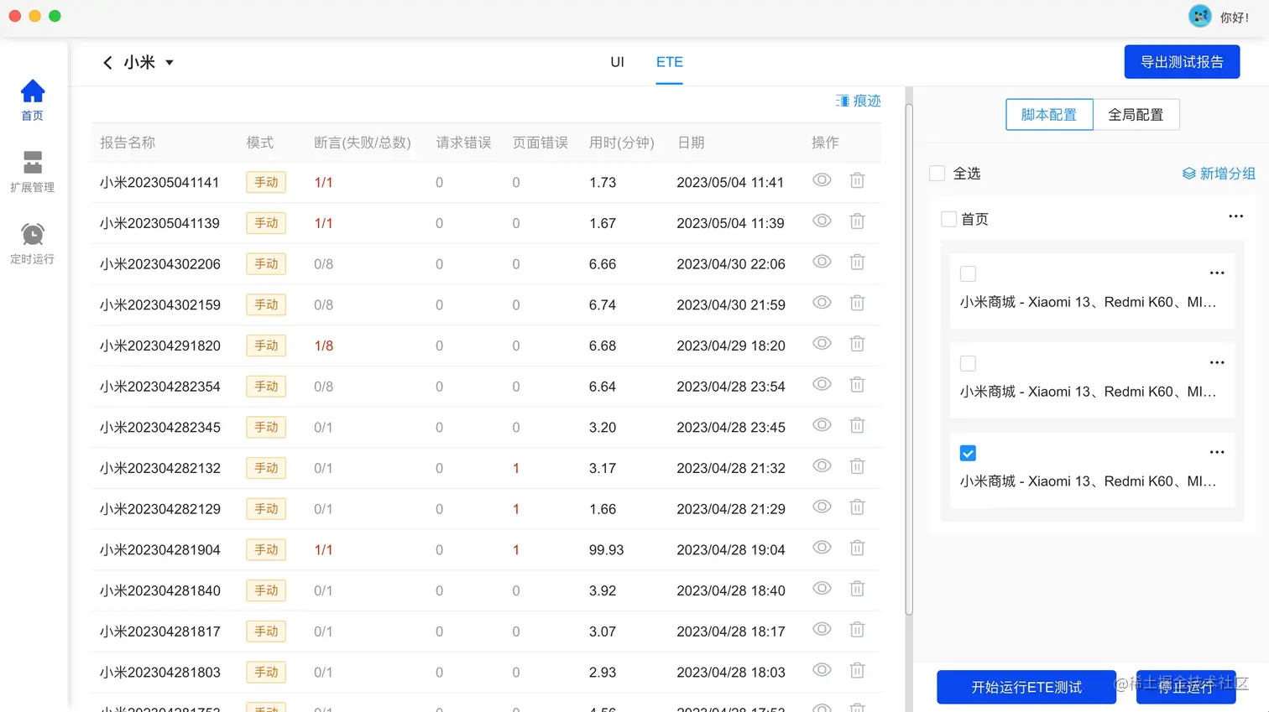Open the 小米 project dropdown arrow

[x=170, y=62]
